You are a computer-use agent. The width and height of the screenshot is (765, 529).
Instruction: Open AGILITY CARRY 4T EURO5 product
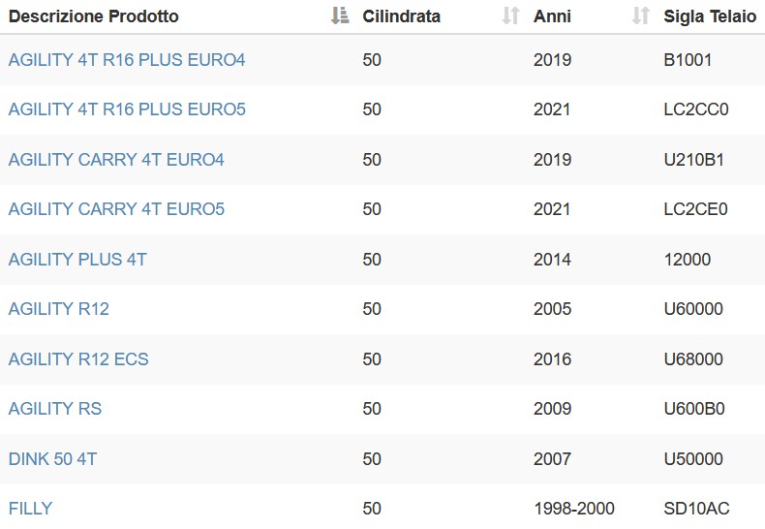pos(116,209)
